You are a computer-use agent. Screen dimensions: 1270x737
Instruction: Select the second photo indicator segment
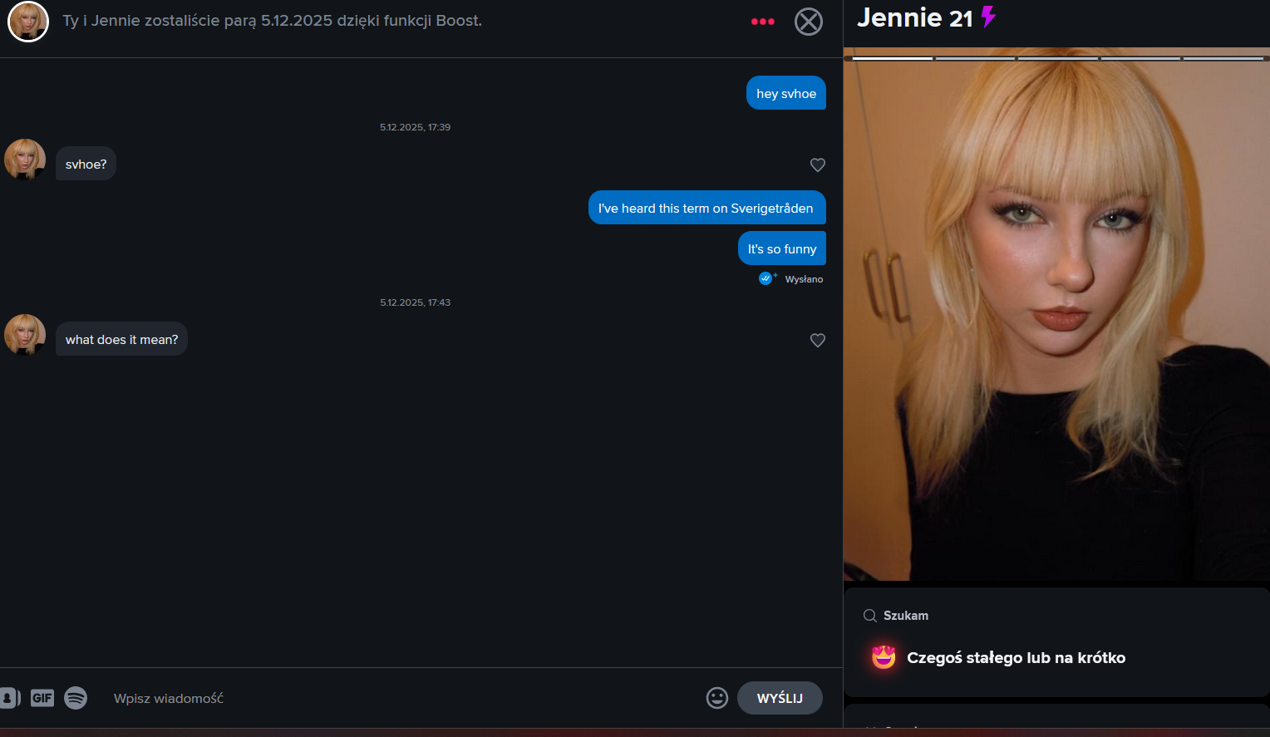975,58
